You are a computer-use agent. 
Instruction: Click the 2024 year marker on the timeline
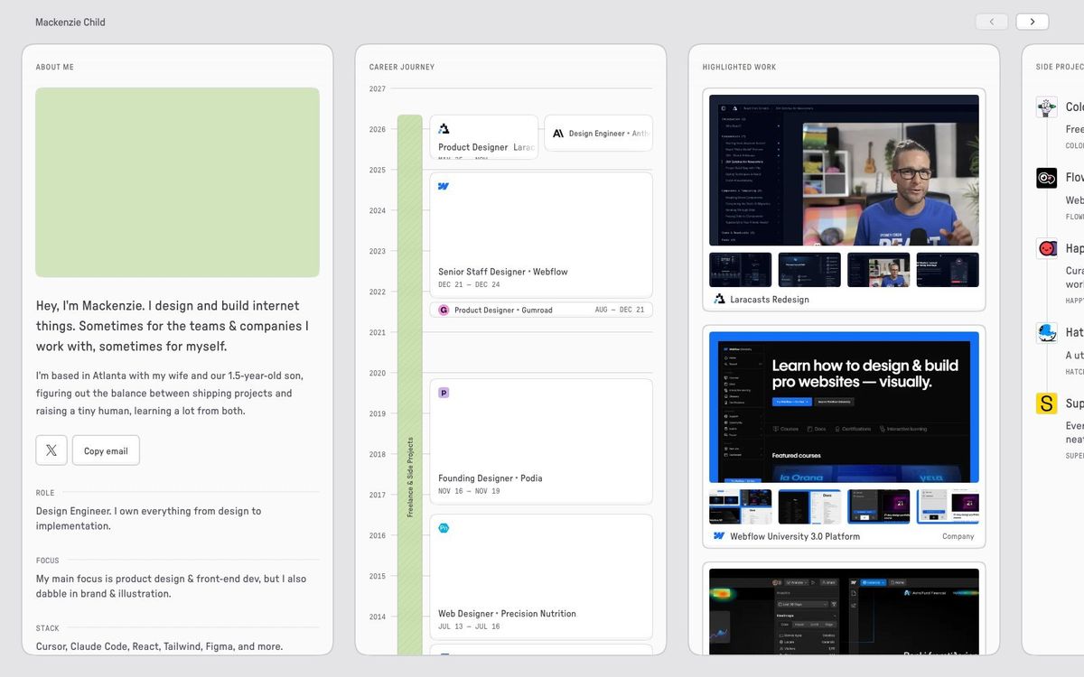pos(378,210)
